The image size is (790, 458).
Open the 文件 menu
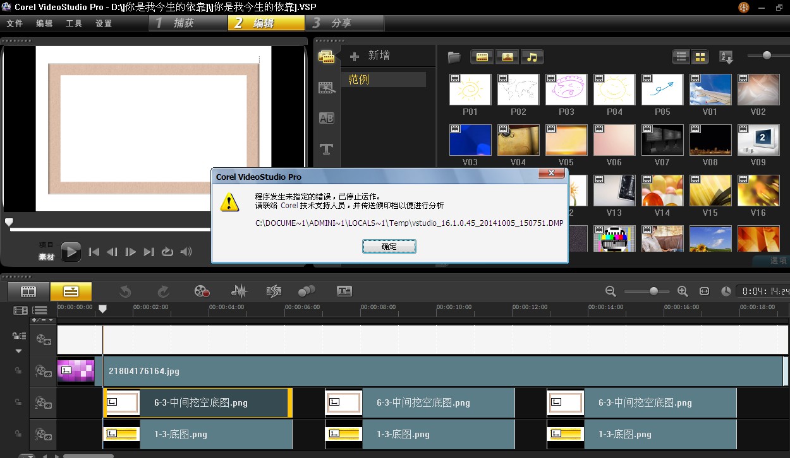click(x=15, y=23)
